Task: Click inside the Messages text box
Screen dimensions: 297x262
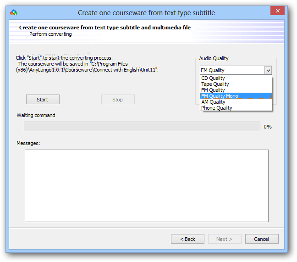Action: coord(146,186)
